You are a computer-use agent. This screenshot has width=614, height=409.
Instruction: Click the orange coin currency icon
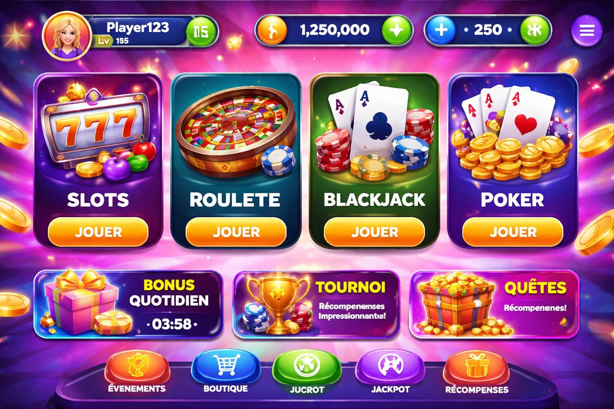(272, 30)
